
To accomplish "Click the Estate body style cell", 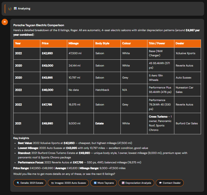I will pos(107,124).
